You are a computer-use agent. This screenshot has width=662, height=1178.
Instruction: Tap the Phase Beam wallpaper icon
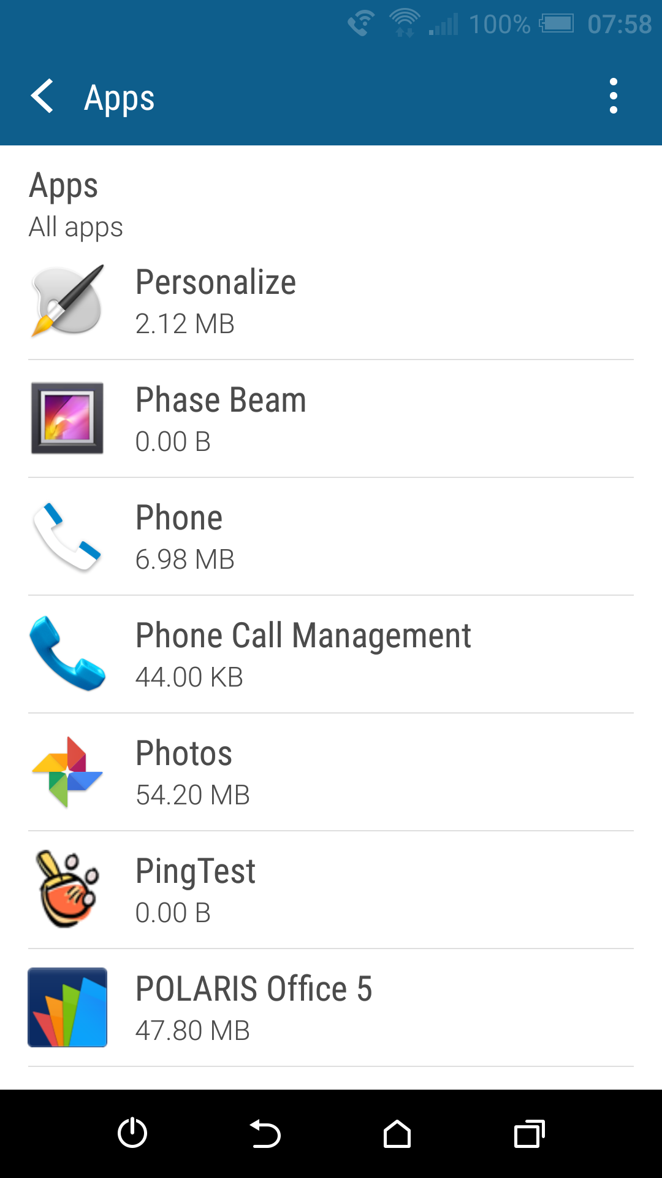(67, 418)
